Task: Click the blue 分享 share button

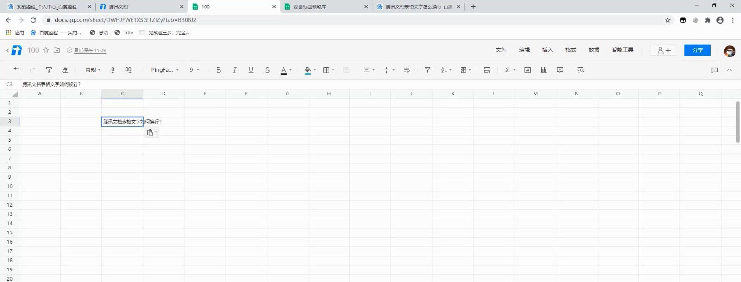Action: click(x=697, y=50)
